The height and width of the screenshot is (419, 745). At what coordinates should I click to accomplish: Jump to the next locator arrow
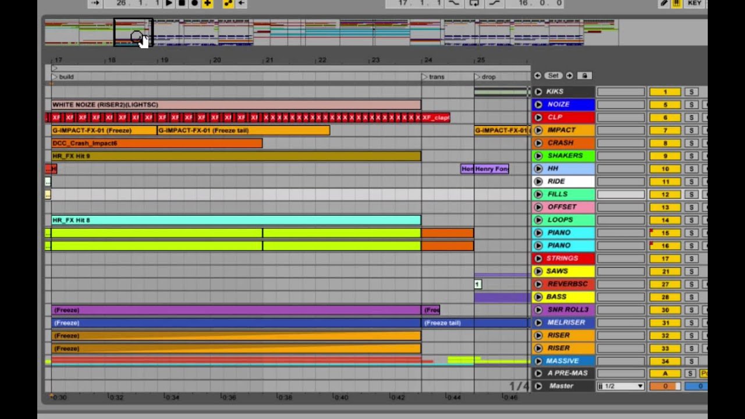569,76
